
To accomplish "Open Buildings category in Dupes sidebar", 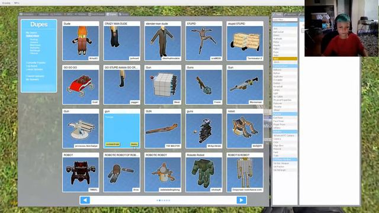I will tap(35, 50).
